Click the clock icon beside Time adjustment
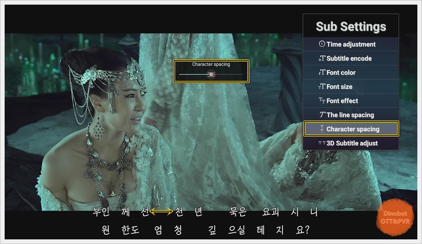 coord(322,44)
